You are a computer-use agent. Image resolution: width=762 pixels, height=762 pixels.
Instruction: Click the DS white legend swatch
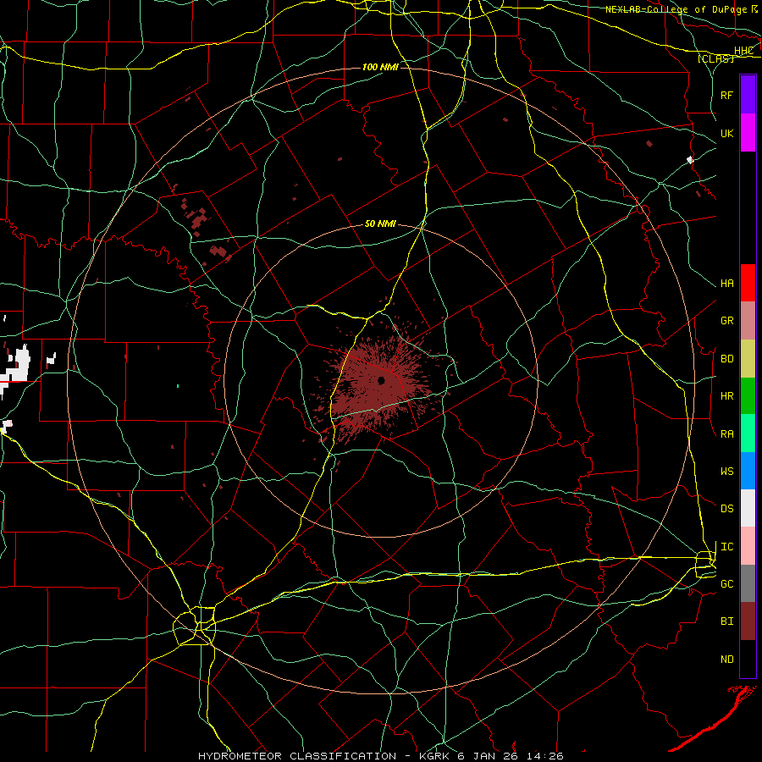[x=748, y=508]
